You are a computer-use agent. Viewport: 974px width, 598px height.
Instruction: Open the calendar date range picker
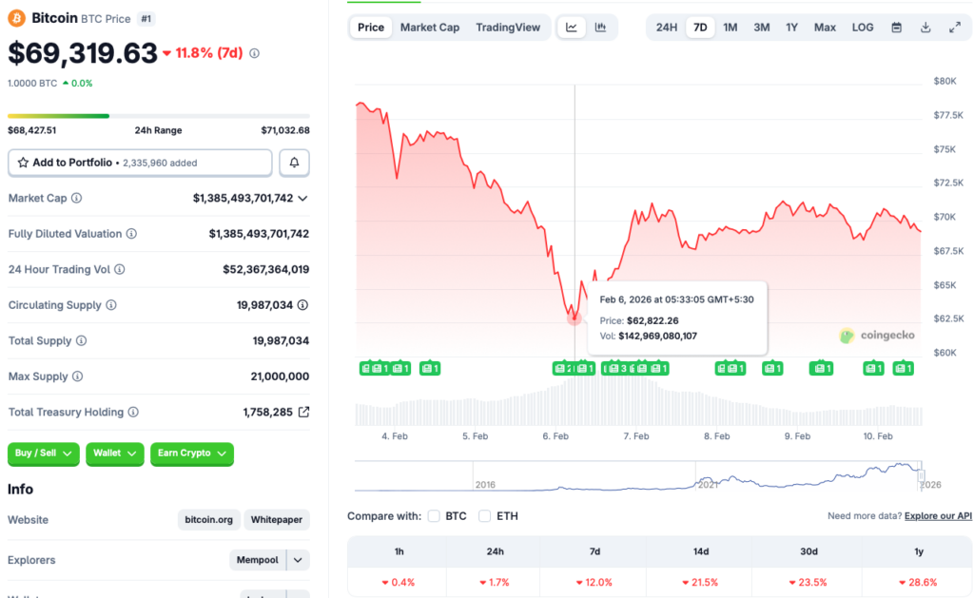tap(896, 28)
